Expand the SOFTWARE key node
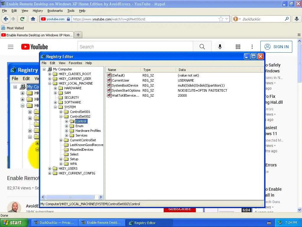The width and height of the screenshot is (302, 227). (x=55, y=102)
